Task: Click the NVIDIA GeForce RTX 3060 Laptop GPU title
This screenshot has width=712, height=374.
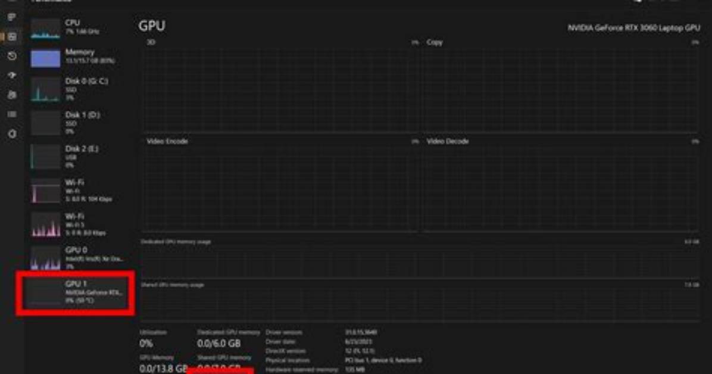Action: 633,28
